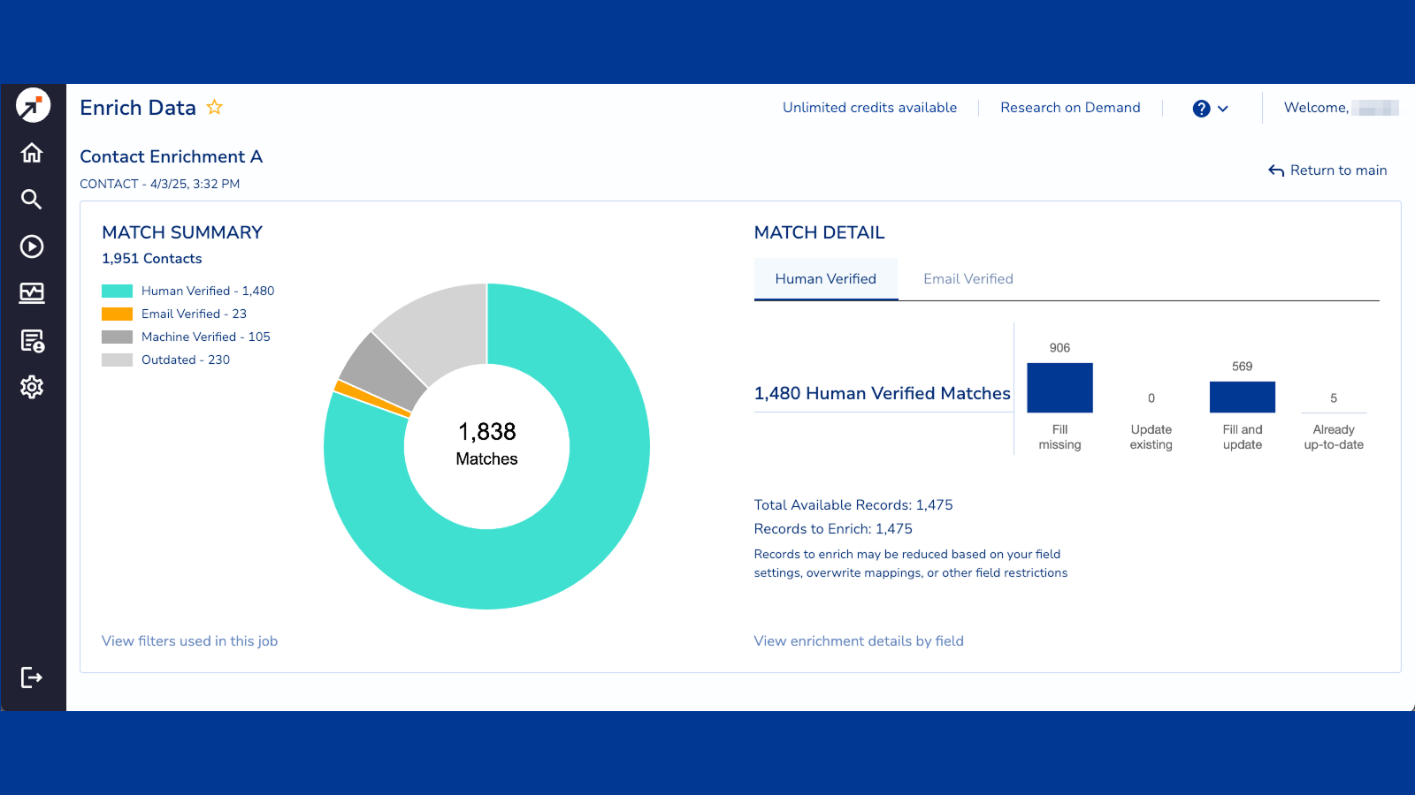This screenshot has height=795, width=1415.
Task: Expand the help dropdown chevron
Action: 1223,109
